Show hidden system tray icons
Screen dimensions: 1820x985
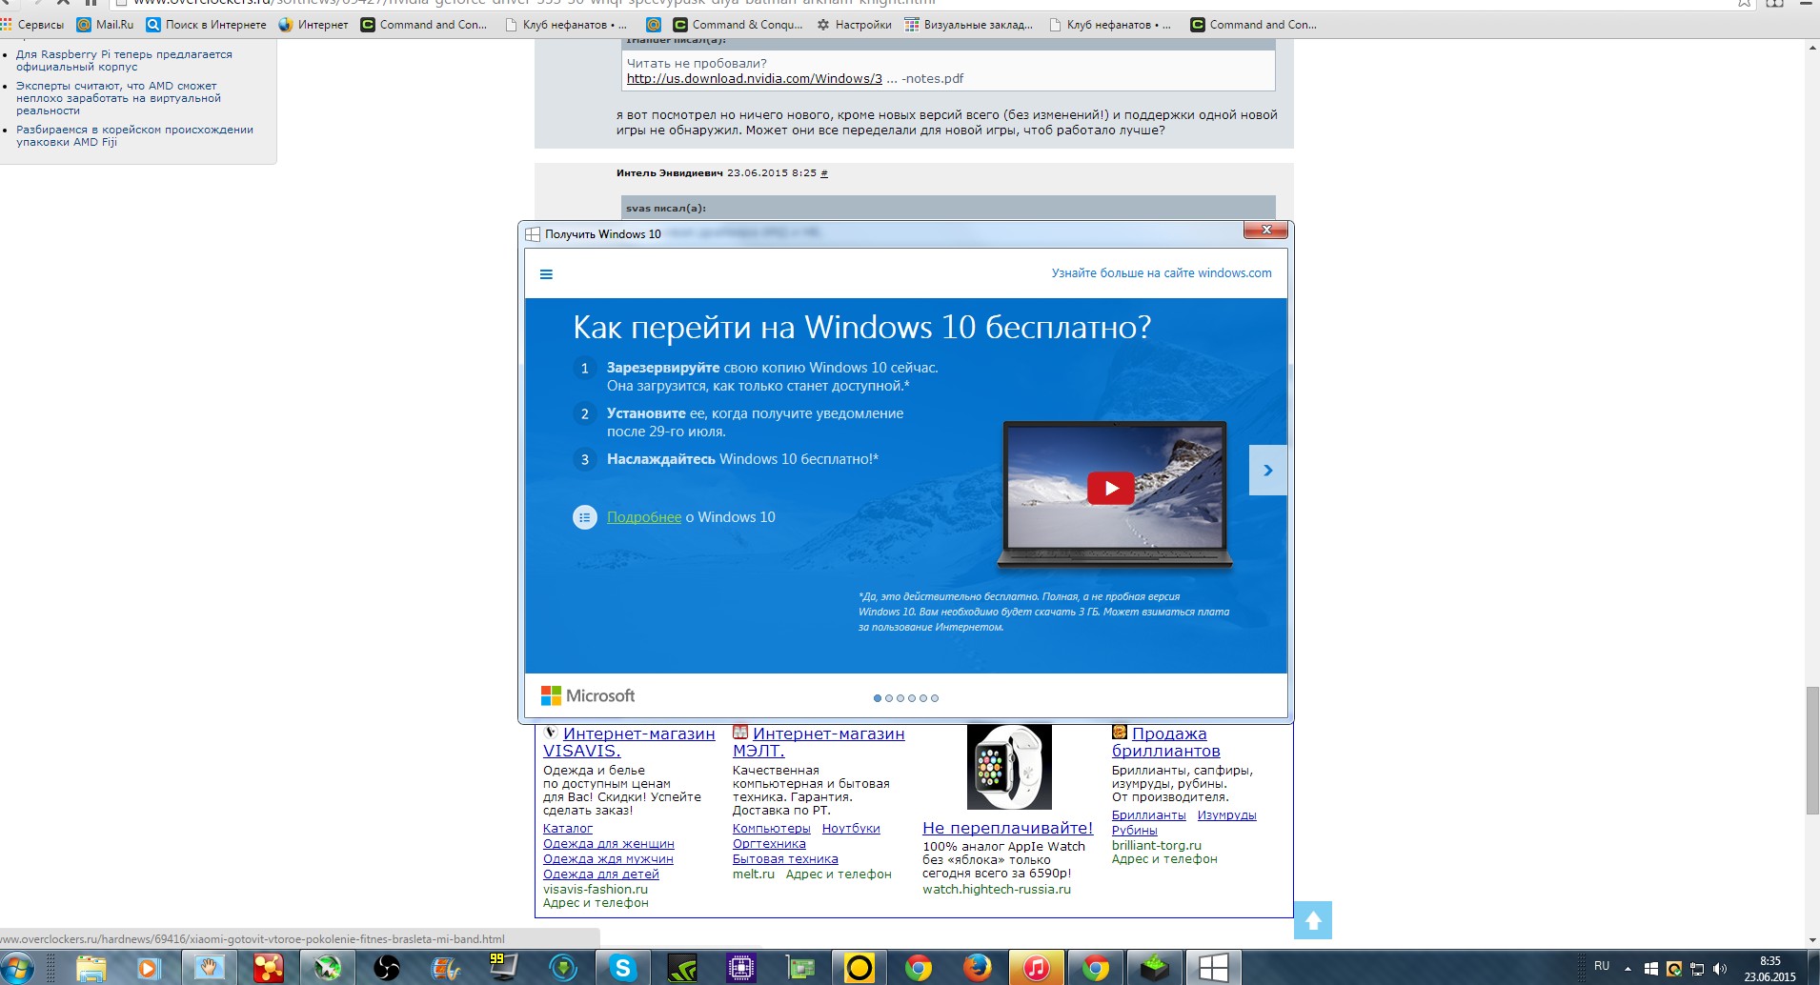click(x=1628, y=969)
